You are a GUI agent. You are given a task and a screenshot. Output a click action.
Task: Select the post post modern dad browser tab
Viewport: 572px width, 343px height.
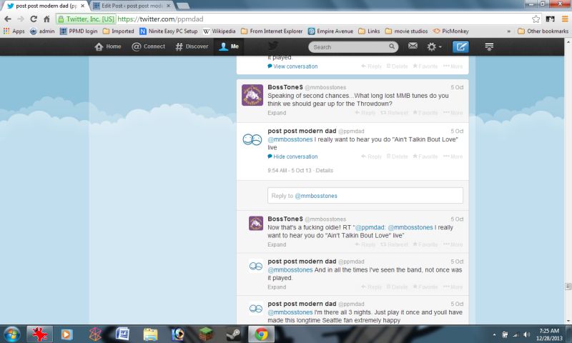click(46, 6)
